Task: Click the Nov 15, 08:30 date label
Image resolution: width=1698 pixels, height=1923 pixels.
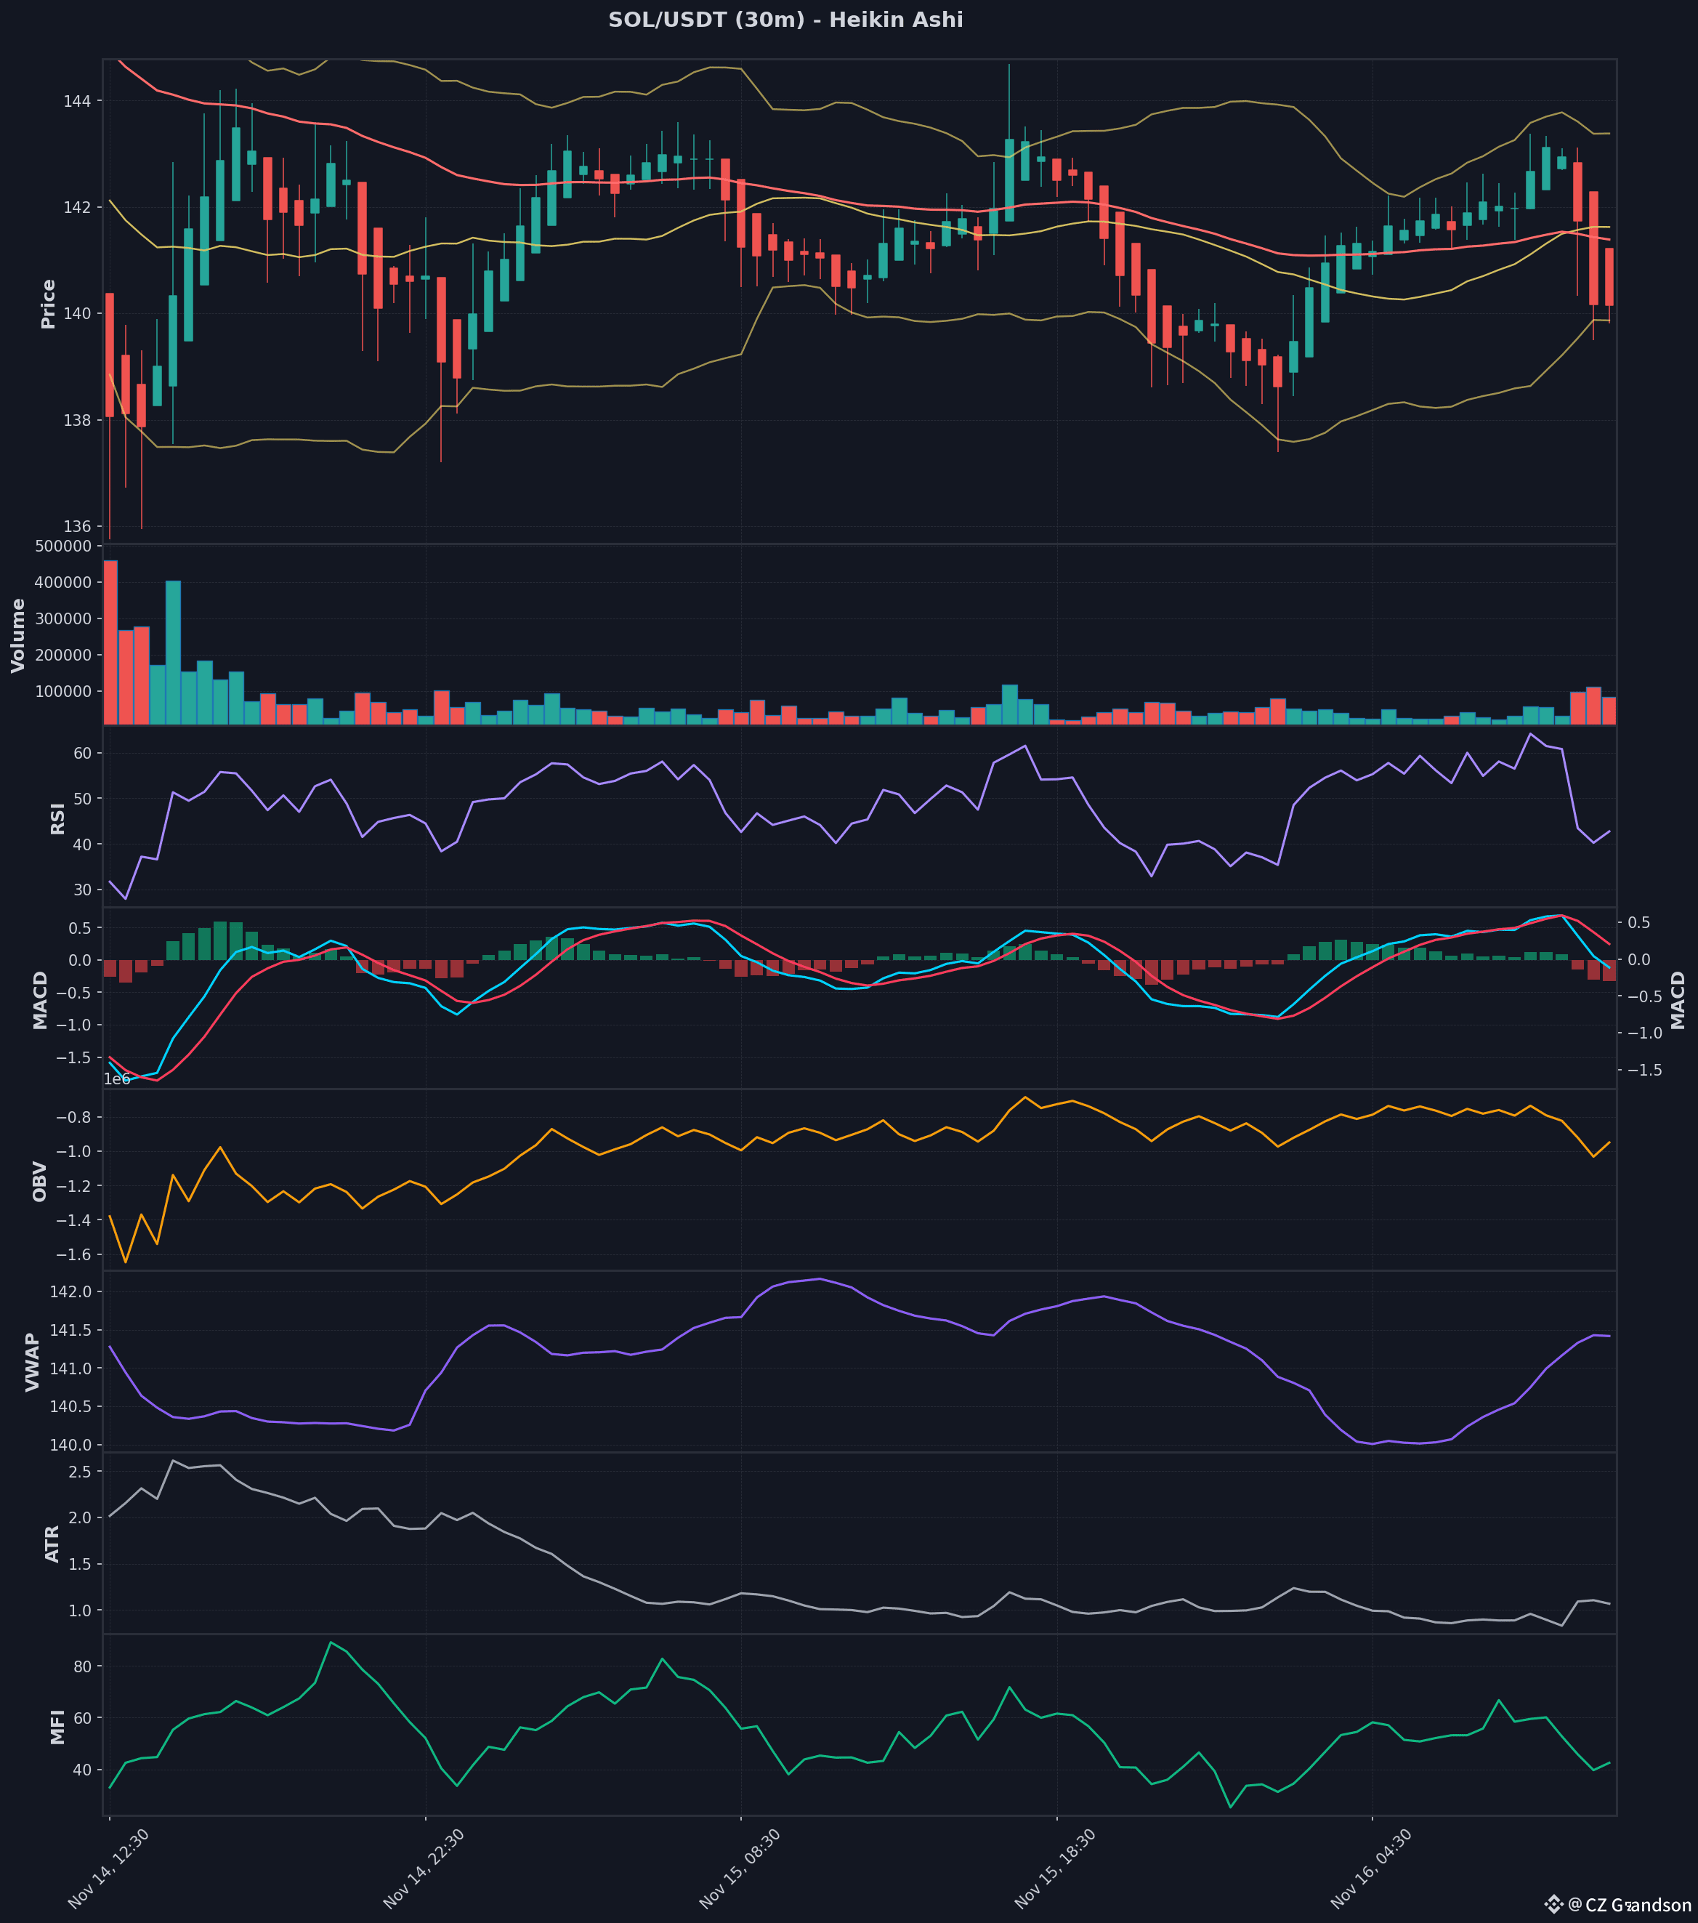Action: 740,1868
